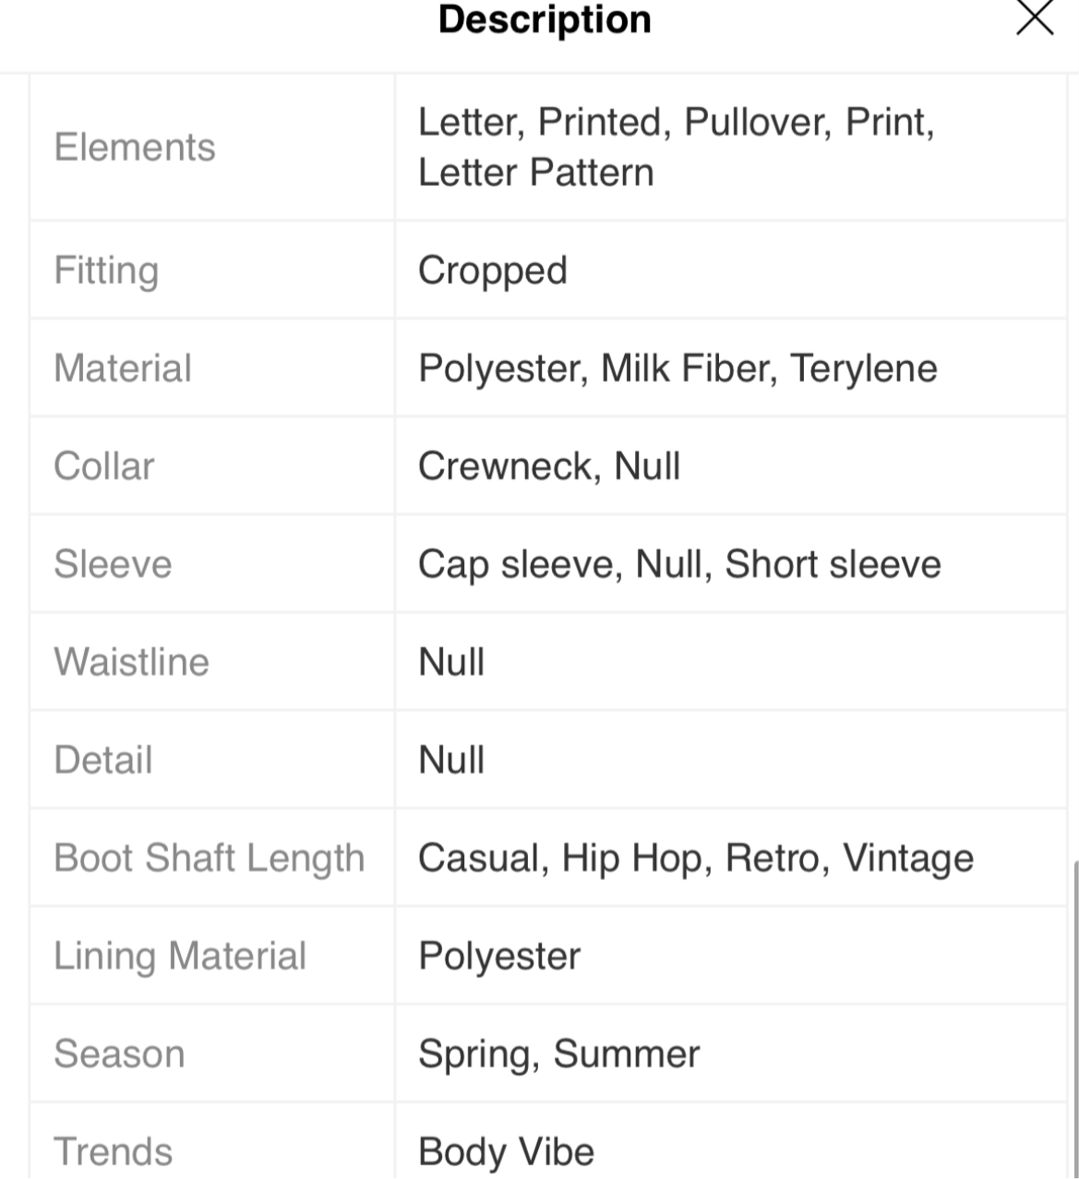Click the Letter, Printed, Pullover value text
The width and height of the screenshot is (1079, 1179).
coord(676,148)
